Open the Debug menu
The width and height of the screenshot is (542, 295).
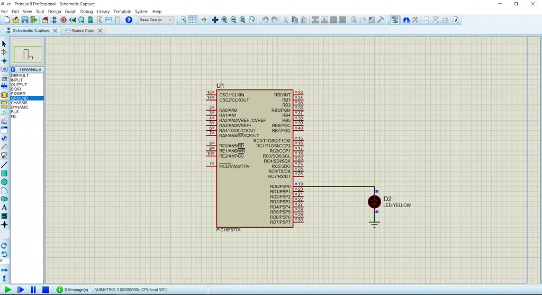[86, 12]
